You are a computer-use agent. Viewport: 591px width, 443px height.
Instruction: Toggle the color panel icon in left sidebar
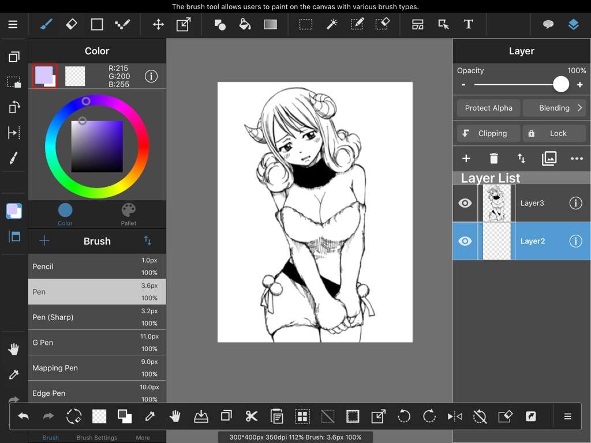[x=14, y=211]
